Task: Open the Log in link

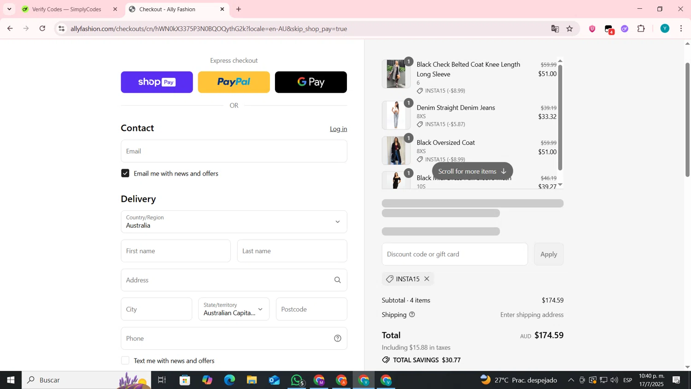Action: click(x=339, y=129)
